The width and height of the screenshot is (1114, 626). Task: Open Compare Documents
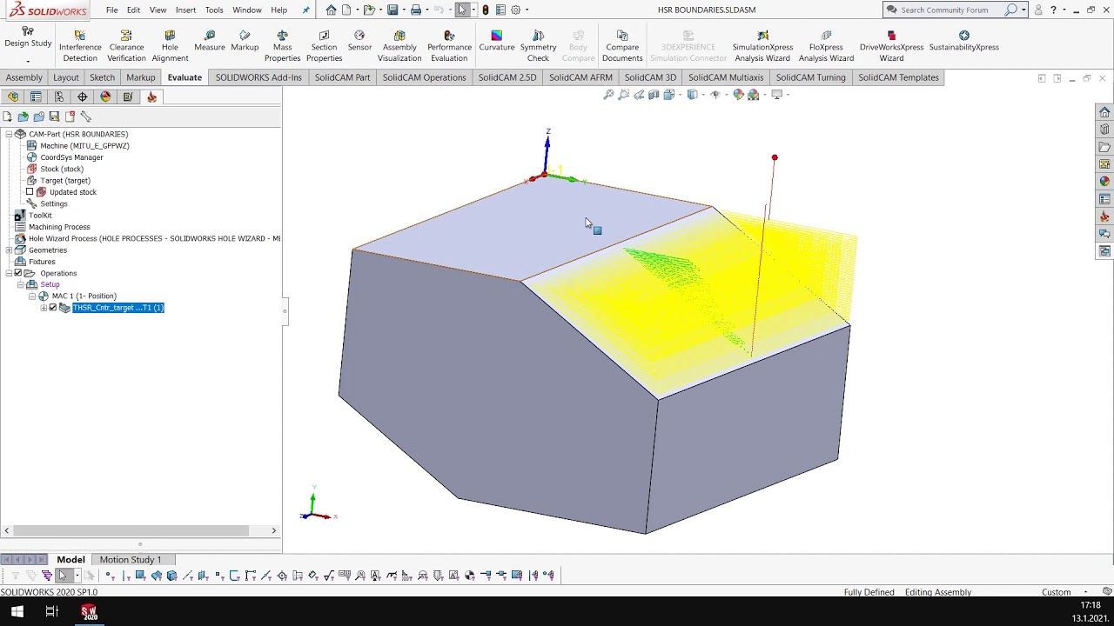tap(622, 46)
